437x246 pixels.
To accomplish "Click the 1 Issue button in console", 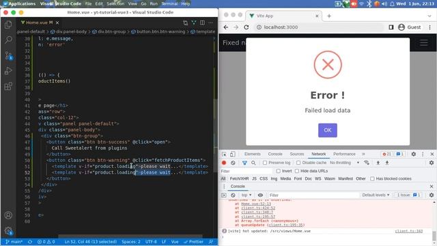I will click(x=408, y=195).
